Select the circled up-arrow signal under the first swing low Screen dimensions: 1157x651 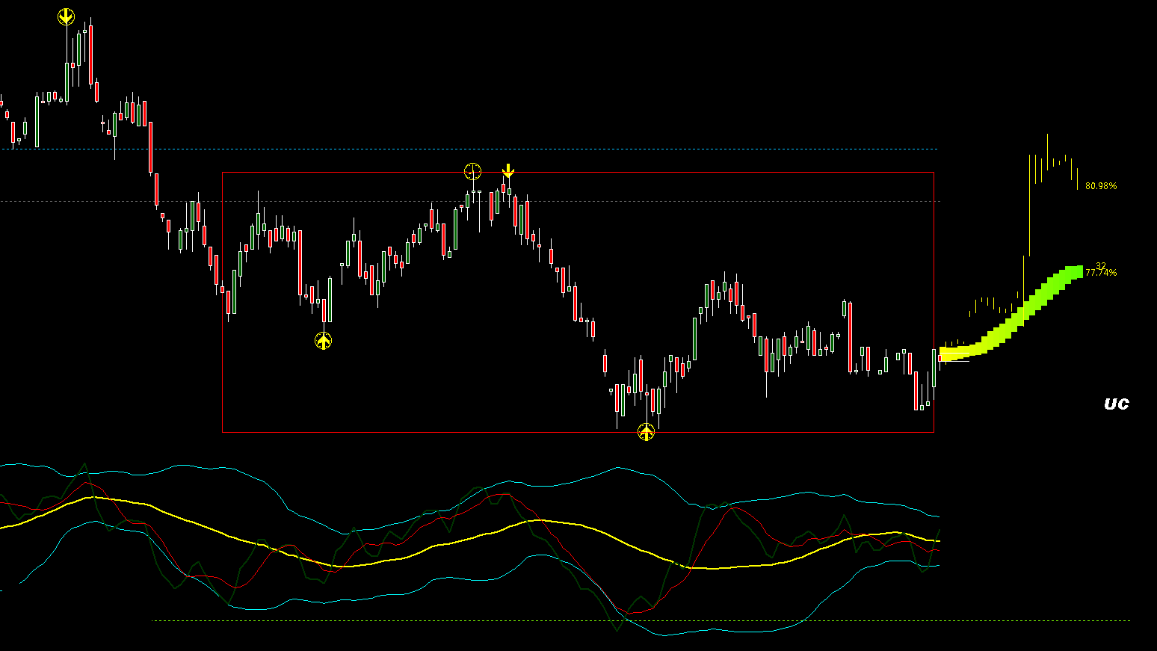(323, 341)
